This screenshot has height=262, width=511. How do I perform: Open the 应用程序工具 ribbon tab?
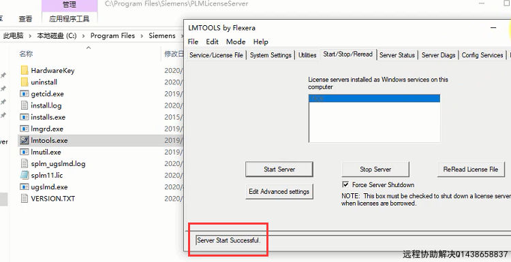[x=69, y=19]
